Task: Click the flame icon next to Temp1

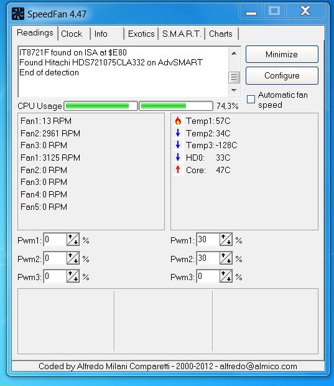Action: 178,121
